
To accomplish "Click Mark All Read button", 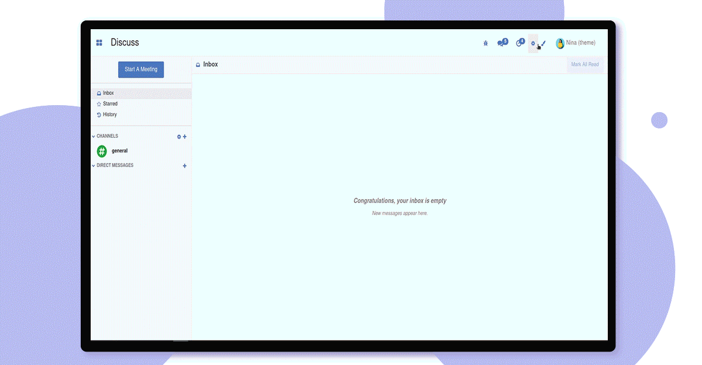I will pos(585,65).
